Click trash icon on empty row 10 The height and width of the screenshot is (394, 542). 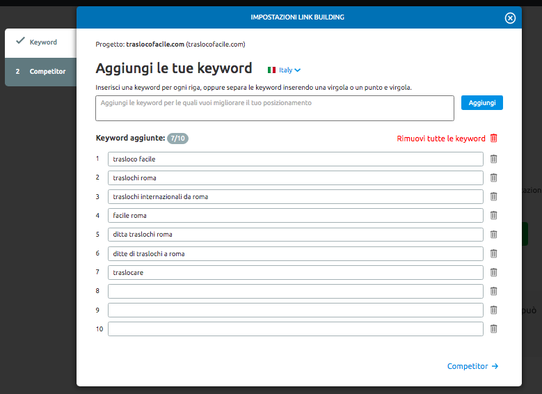point(493,329)
